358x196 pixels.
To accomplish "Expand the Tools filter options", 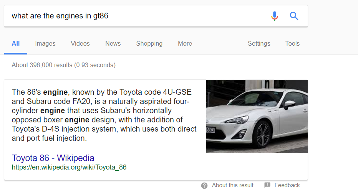I will tap(292, 44).
